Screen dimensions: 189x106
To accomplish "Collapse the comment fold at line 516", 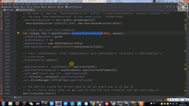I will click(16, 13).
